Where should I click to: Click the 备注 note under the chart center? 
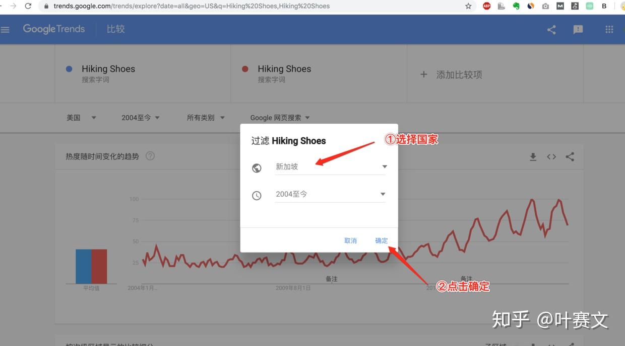332,279
